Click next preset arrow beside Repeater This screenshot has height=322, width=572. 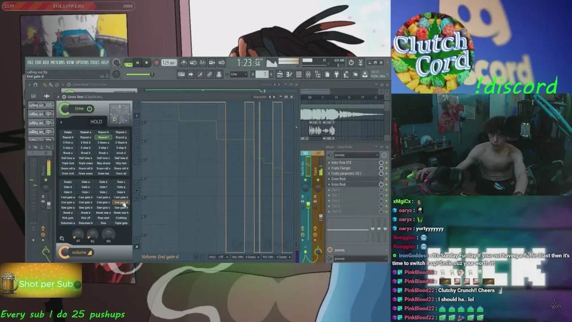click(x=274, y=97)
